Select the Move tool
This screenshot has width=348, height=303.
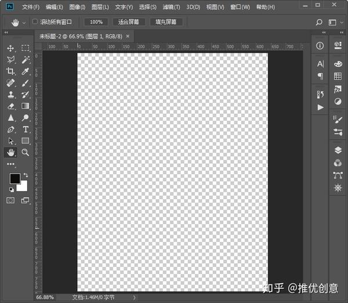pyautogui.click(x=10, y=48)
